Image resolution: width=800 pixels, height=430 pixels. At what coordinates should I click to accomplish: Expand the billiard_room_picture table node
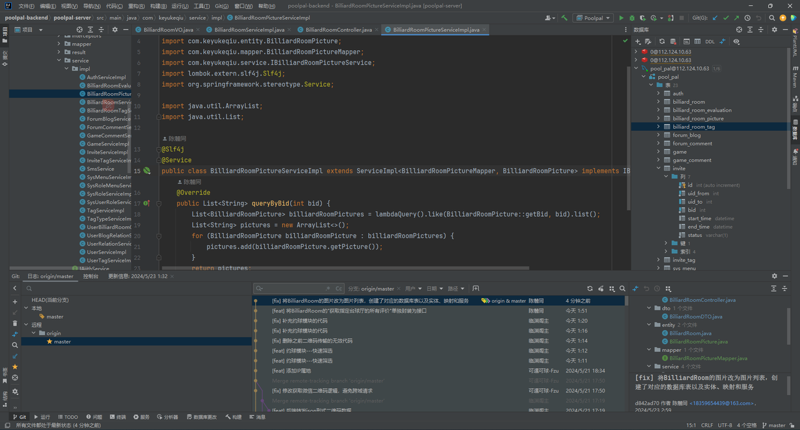point(658,118)
